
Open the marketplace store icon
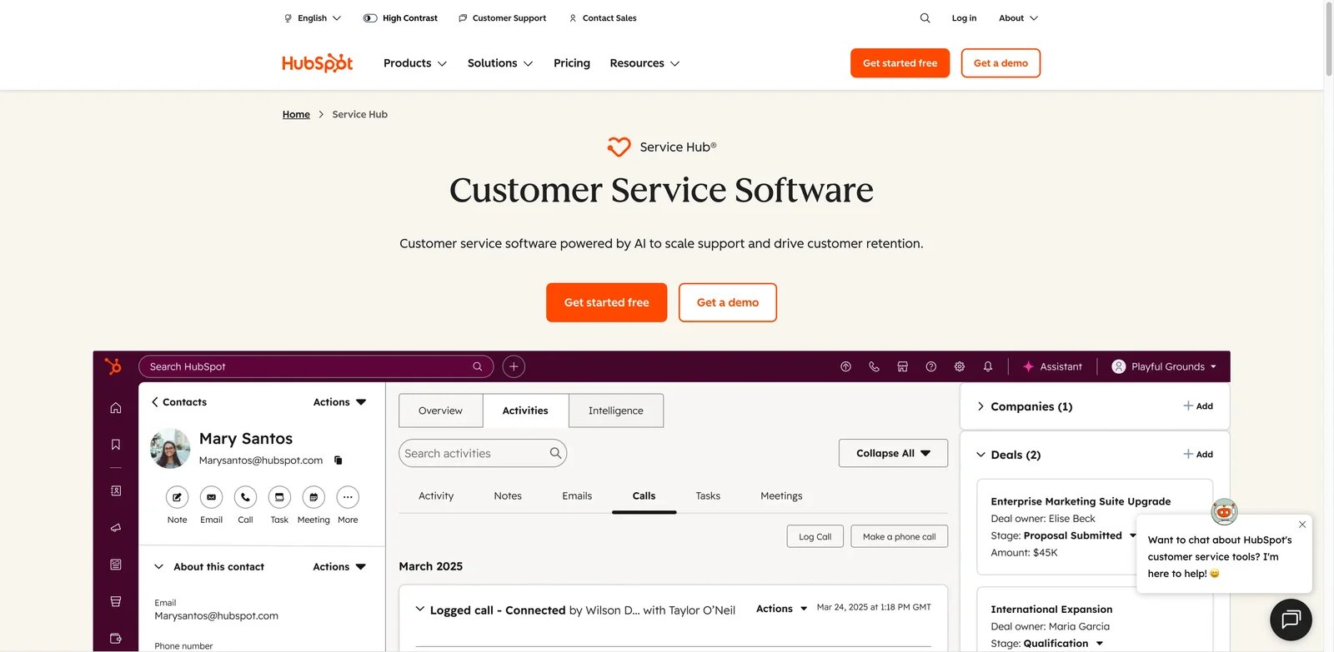coord(902,366)
